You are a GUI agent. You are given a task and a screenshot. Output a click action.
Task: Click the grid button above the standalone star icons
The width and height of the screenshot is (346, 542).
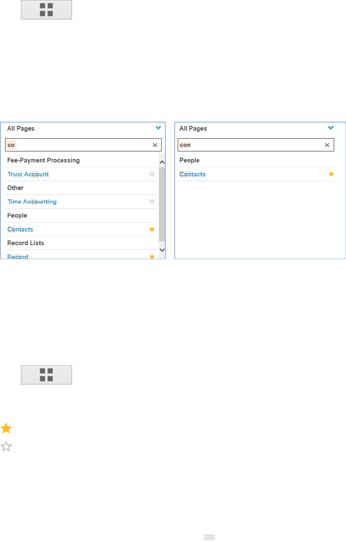[46, 375]
